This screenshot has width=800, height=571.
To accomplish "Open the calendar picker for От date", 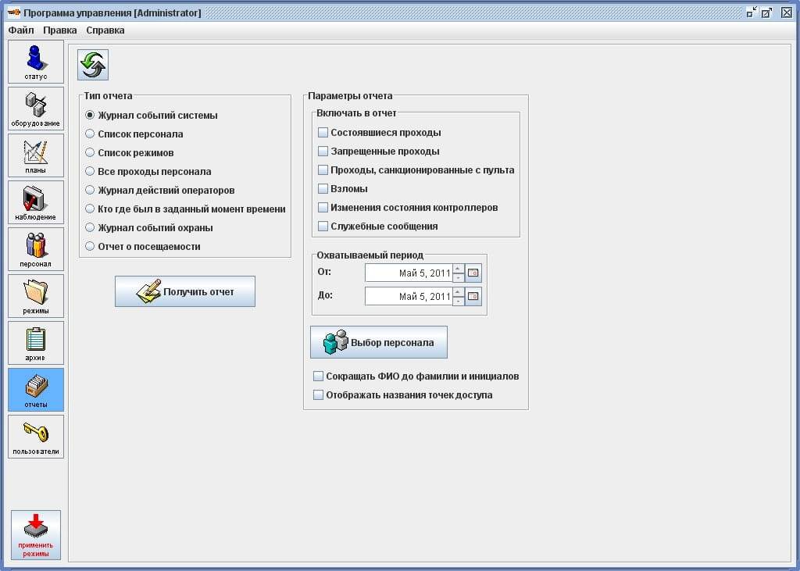I will coord(473,273).
